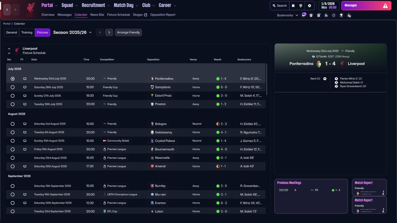Open the bookmark icon next to Search
This screenshot has height=223, width=397.
click(x=293, y=6)
